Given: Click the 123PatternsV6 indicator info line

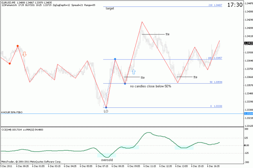Looking at the screenshot, I should (48, 5).
